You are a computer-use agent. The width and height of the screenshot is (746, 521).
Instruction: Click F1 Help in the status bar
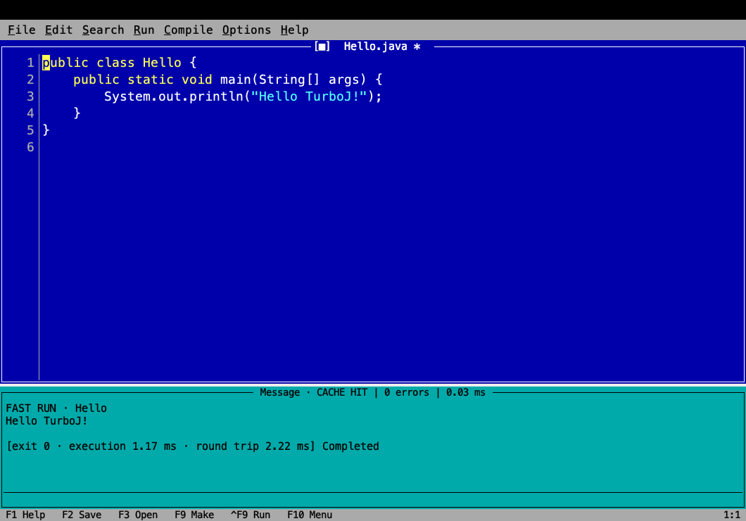(x=25, y=515)
